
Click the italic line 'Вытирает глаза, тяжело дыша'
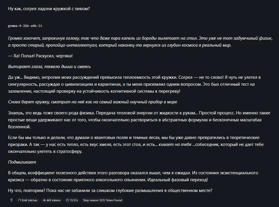[x=49, y=67]
